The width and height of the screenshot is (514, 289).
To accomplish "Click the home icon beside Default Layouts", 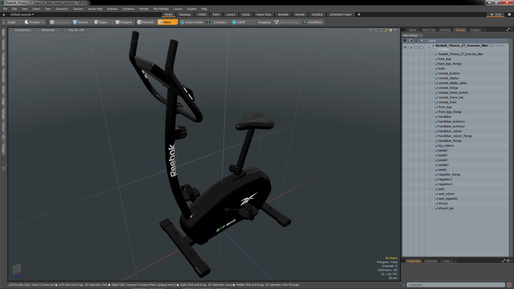I will [x=4, y=14].
